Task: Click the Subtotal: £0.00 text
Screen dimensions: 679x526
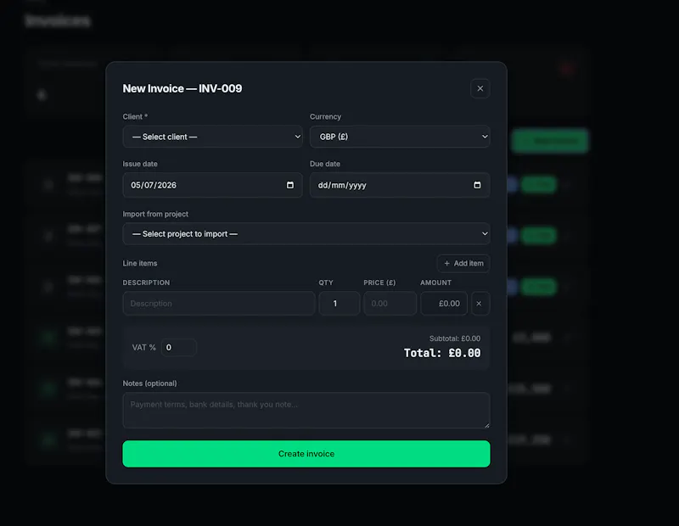Action: 455,339
